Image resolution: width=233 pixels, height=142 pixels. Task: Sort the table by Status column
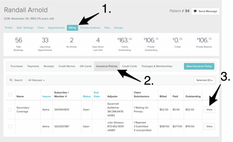coord(87,96)
